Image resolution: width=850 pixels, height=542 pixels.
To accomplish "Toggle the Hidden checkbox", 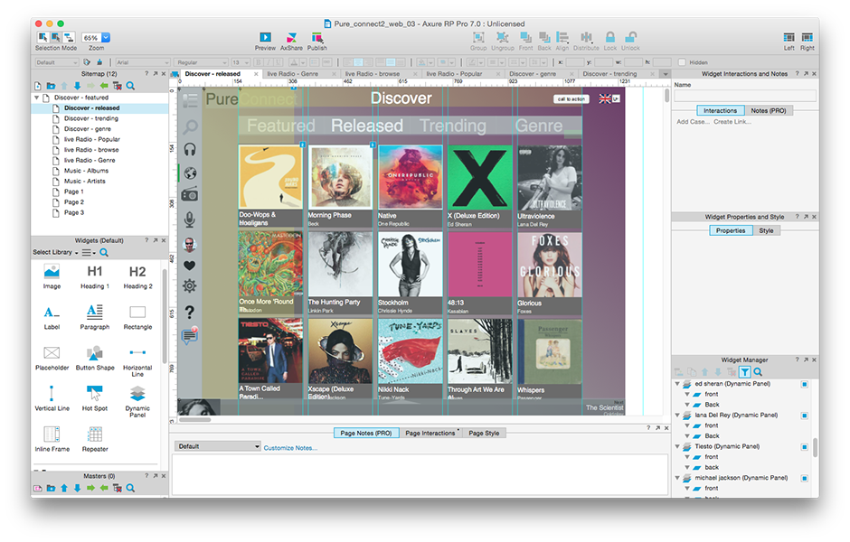I will 681,62.
